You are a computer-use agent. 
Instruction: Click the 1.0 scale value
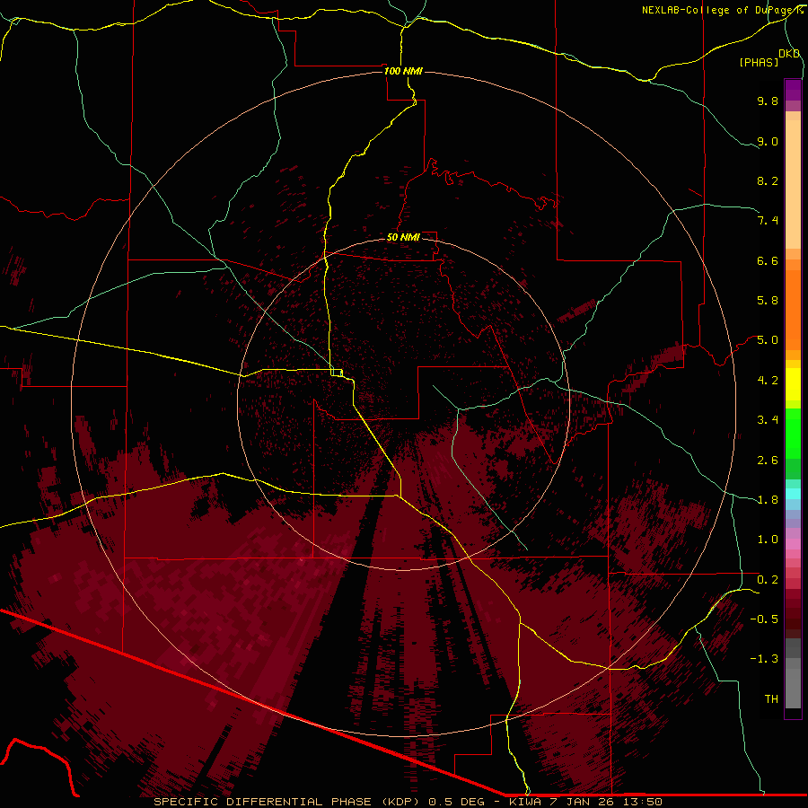(768, 539)
